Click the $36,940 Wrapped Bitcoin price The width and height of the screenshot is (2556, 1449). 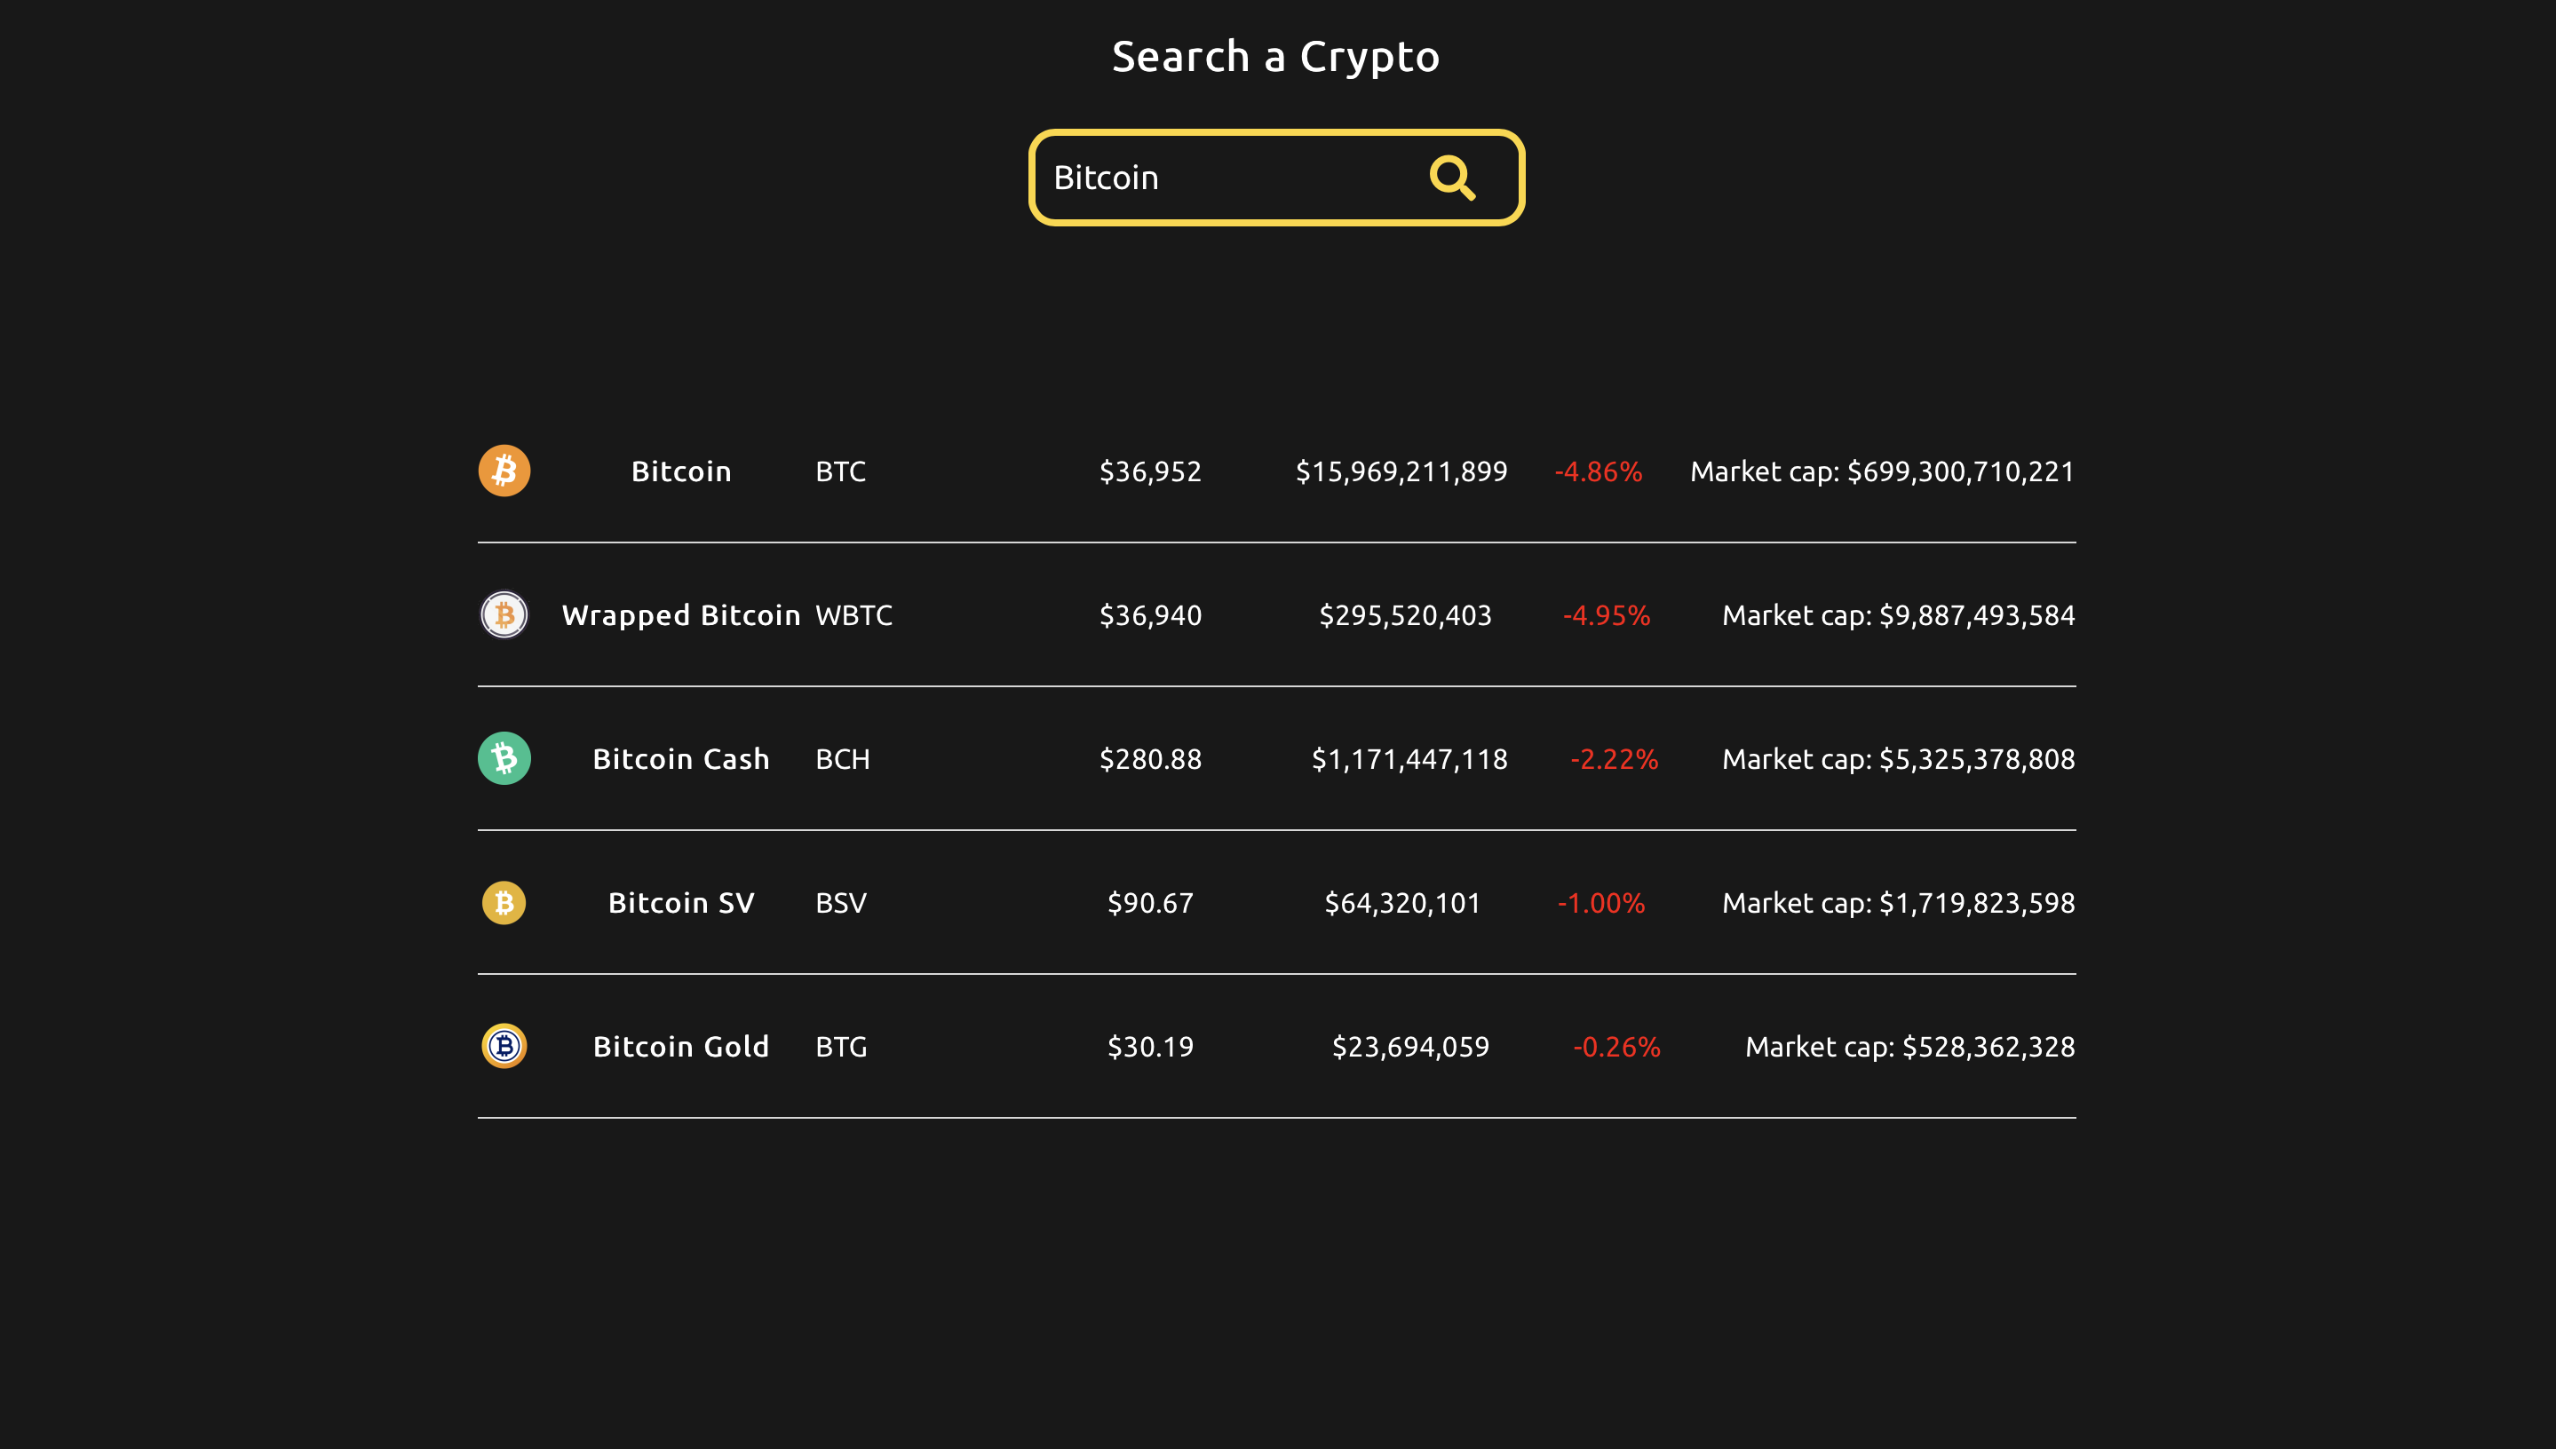tap(1151, 616)
